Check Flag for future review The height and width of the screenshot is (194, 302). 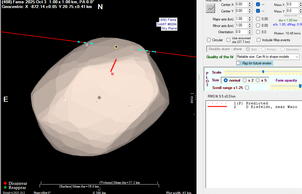click(x=238, y=63)
